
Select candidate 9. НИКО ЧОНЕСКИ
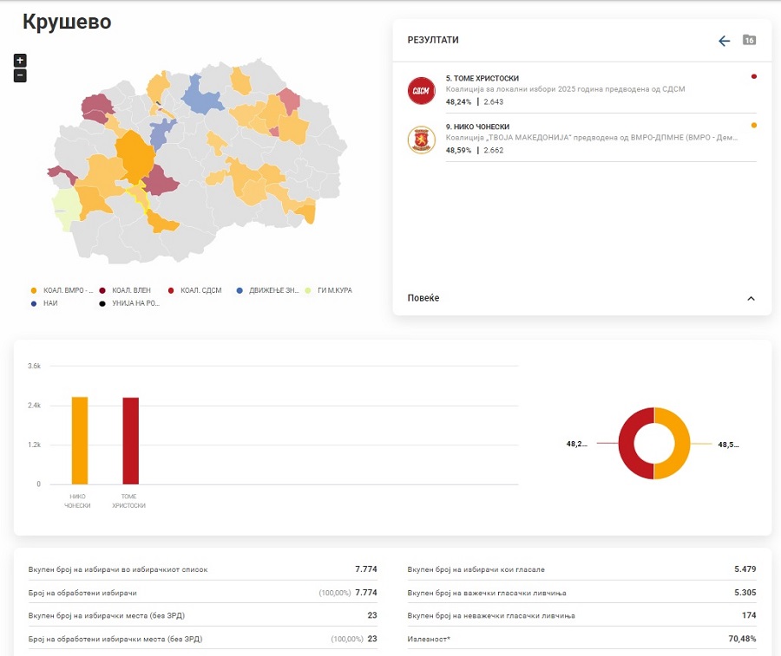(x=477, y=127)
